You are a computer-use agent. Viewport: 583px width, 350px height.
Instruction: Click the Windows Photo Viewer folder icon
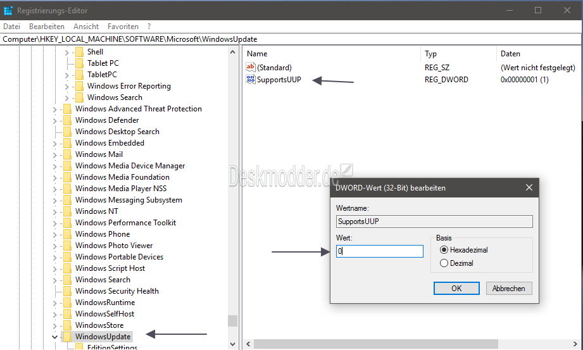[67, 246]
